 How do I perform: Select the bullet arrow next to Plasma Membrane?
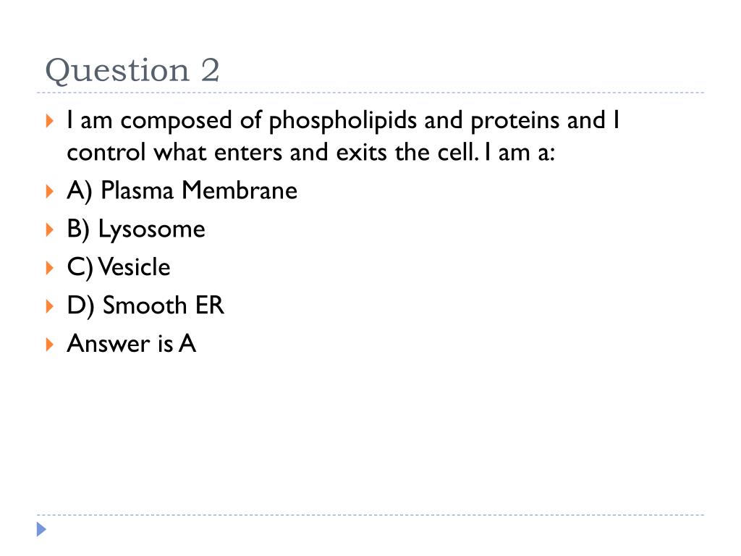pyautogui.click(x=50, y=191)
